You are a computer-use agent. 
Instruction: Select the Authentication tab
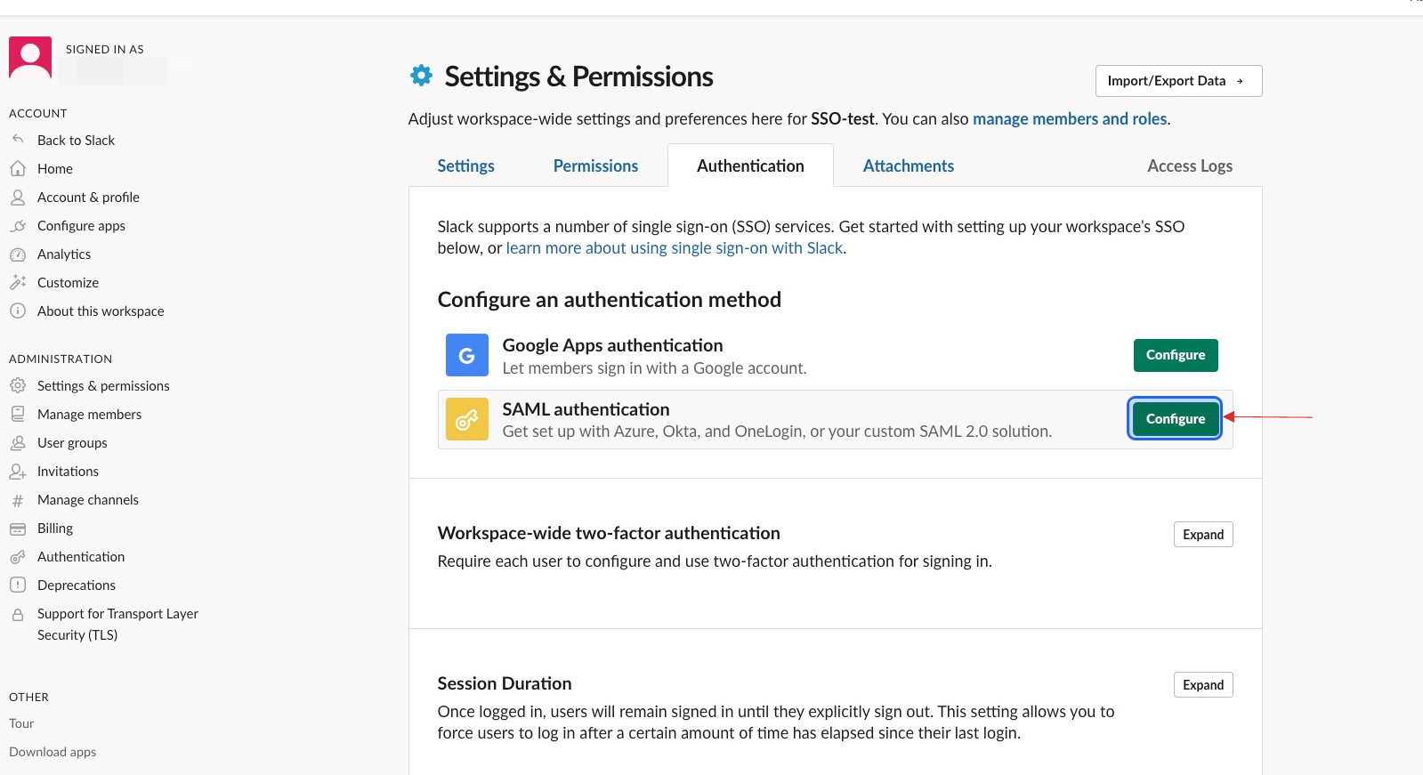coord(750,165)
